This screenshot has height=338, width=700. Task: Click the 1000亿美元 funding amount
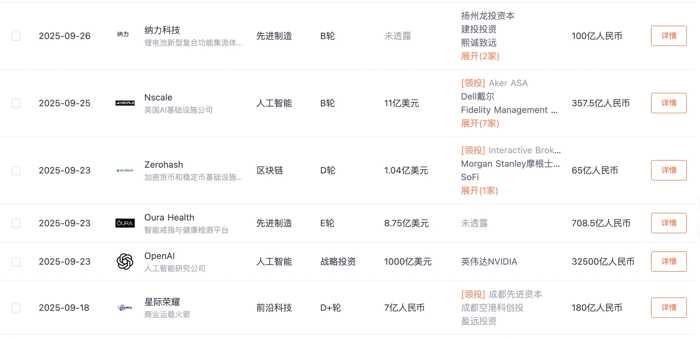(x=408, y=262)
